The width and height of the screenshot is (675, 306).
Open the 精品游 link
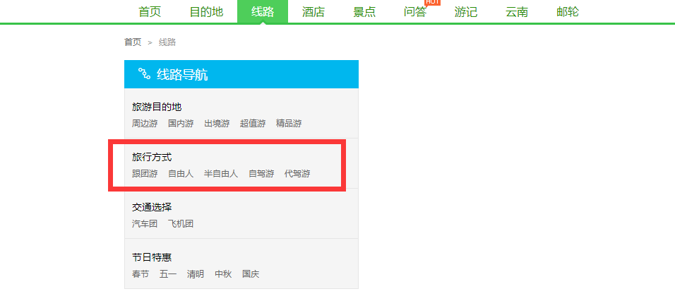pos(289,124)
